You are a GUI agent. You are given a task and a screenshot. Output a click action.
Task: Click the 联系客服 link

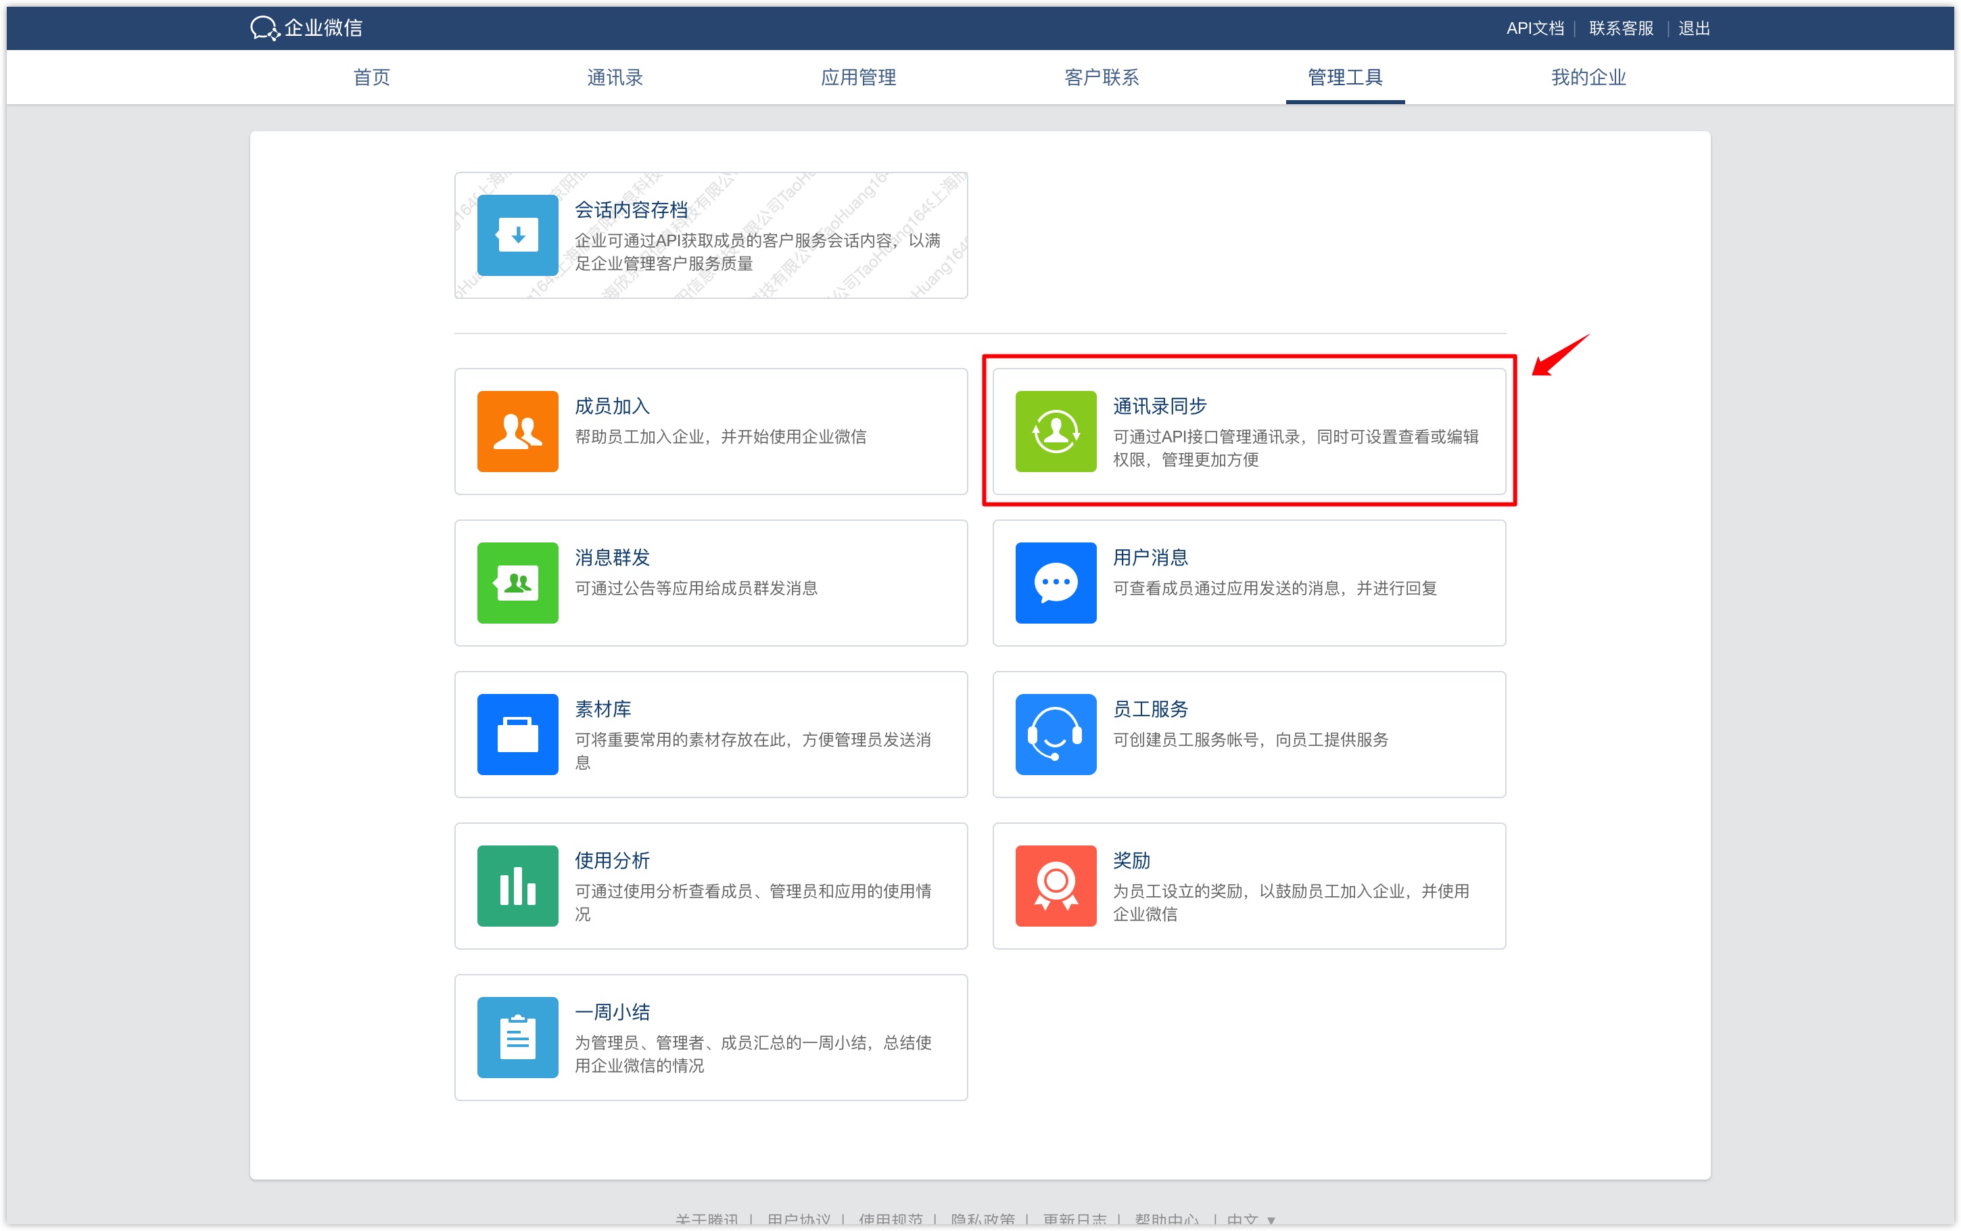pos(1621,28)
